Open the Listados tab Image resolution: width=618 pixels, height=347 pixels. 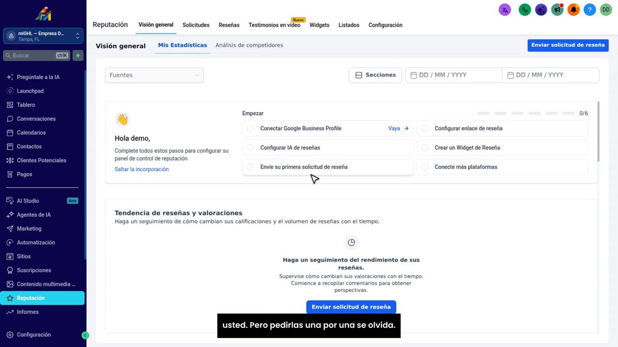[349, 25]
